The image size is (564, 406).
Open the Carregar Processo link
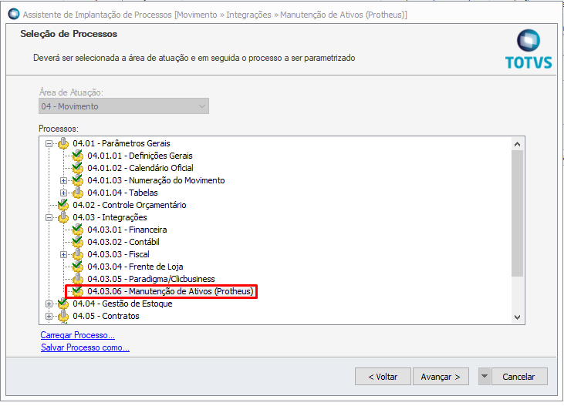pyautogui.click(x=78, y=335)
